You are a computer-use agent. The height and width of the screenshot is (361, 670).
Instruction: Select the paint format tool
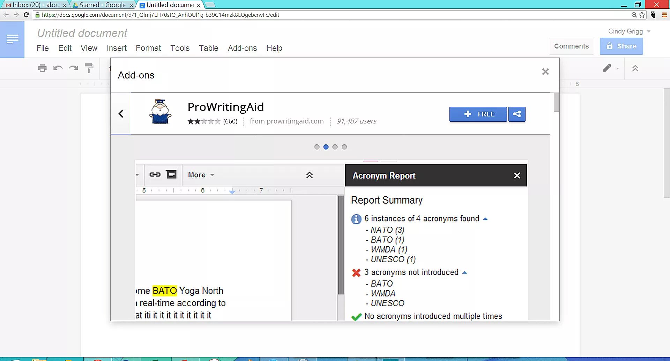point(89,68)
